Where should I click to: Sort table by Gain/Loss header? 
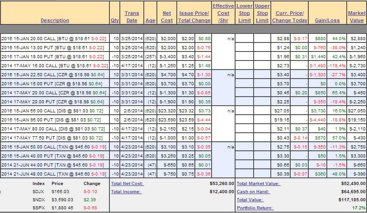coord(327,20)
